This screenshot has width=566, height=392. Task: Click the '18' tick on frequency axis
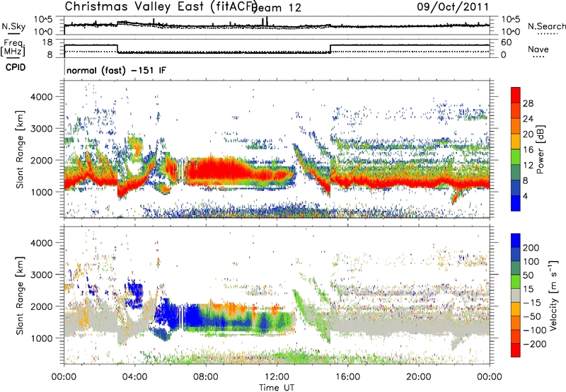point(47,42)
